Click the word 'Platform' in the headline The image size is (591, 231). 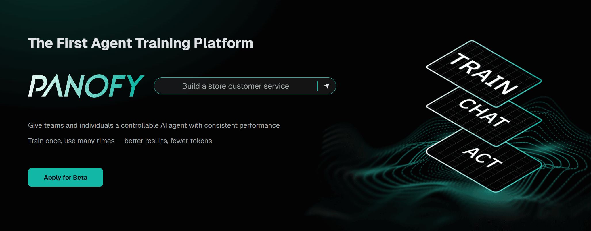pos(223,43)
